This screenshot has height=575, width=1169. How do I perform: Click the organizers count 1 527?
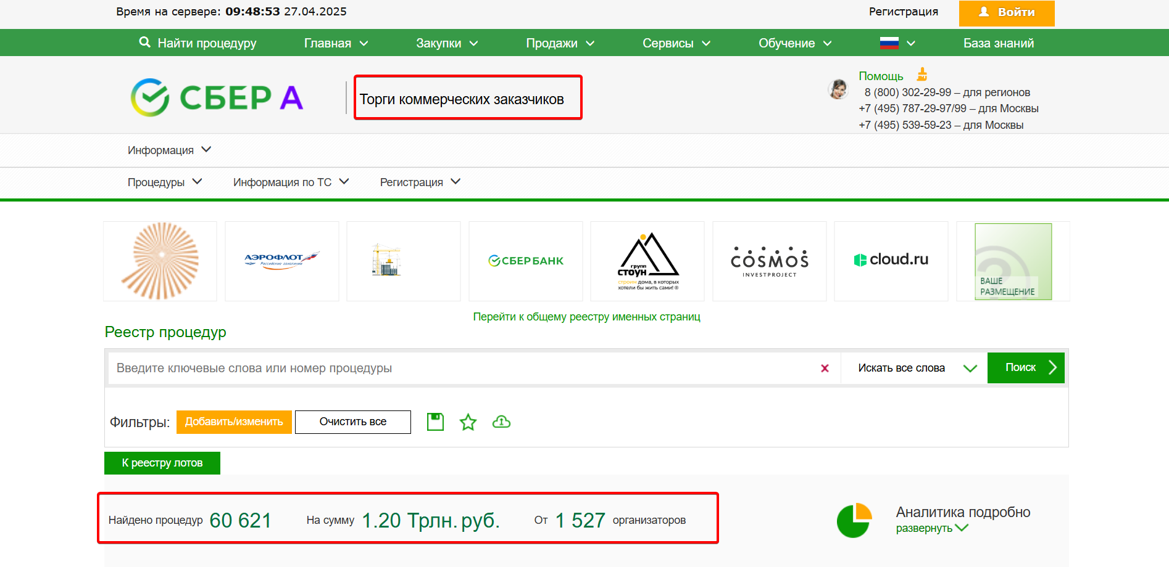pos(580,520)
